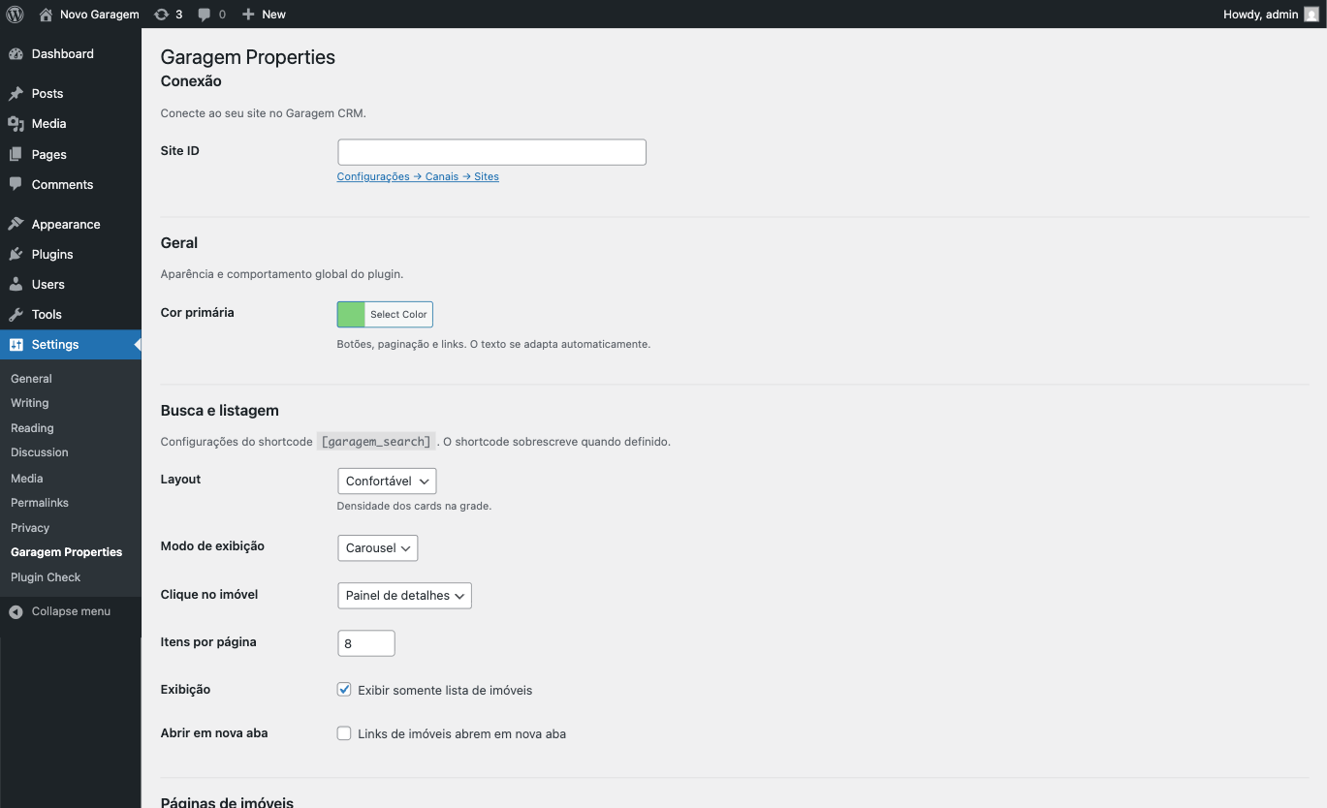The height and width of the screenshot is (808, 1327).
Task: Click the 'Configurações → Canais → Sites' link
Action: 418,176
